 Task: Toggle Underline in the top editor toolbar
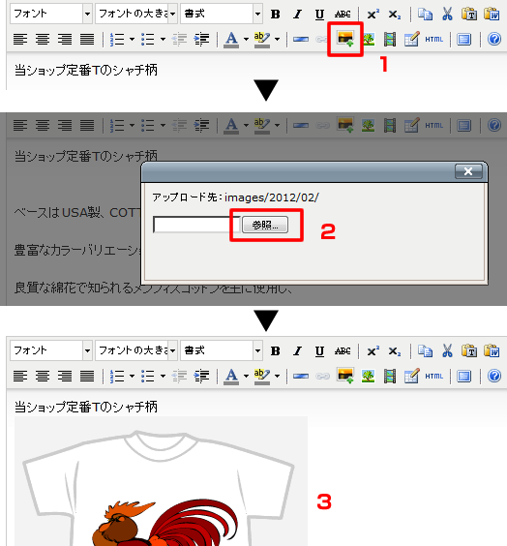pyautogui.click(x=319, y=15)
